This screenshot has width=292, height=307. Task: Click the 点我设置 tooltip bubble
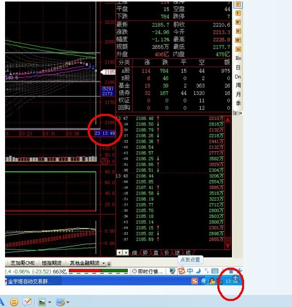(x=190, y=260)
